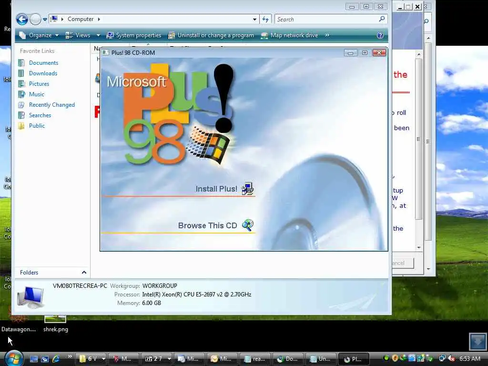The width and height of the screenshot is (488, 366).
Task: Open the Public favorite link
Action: click(37, 126)
